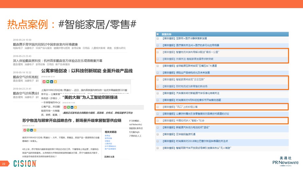Check the box for 互联网+医疗冷静探索新发展
The width and height of the screenshot is (303, 170).
click(158, 38)
